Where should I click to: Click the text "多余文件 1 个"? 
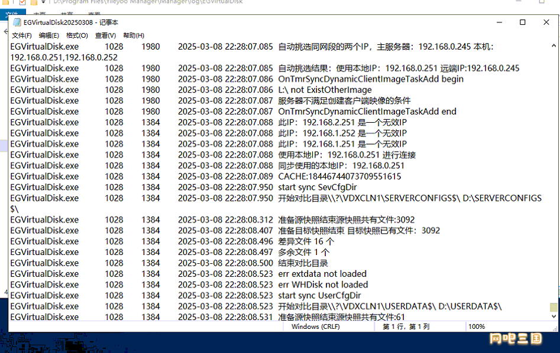303,252
